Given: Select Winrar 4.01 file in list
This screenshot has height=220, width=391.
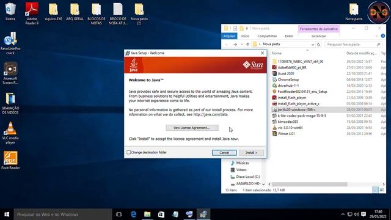Looking at the screenshot, I should (x=286, y=134).
